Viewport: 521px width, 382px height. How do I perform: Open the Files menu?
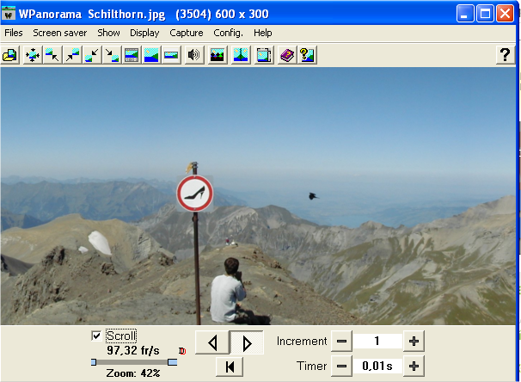pyautogui.click(x=14, y=33)
